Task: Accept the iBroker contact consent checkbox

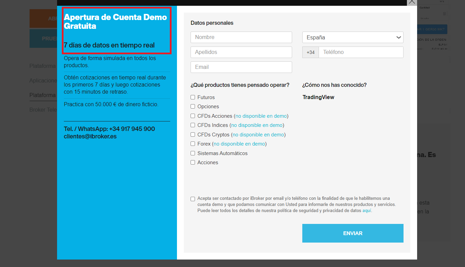Action: tap(193, 199)
